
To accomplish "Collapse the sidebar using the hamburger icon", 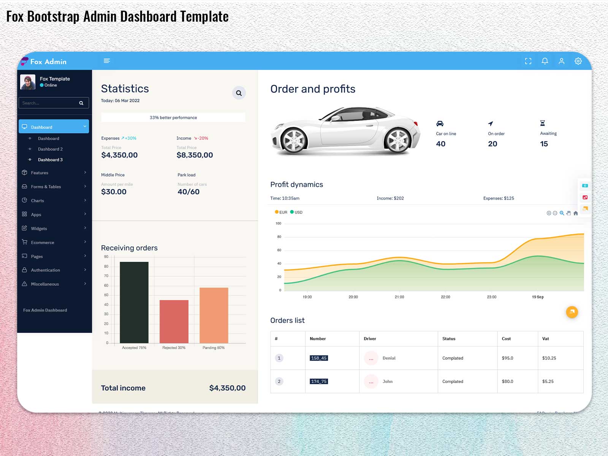I will tap(107, 60).
